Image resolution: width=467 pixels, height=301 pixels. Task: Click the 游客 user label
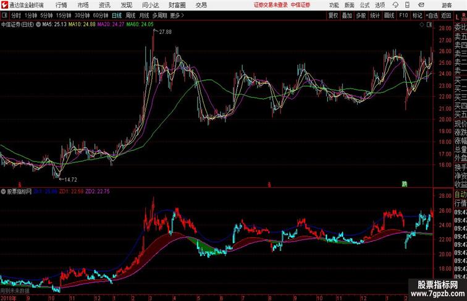tap(447, 5)
